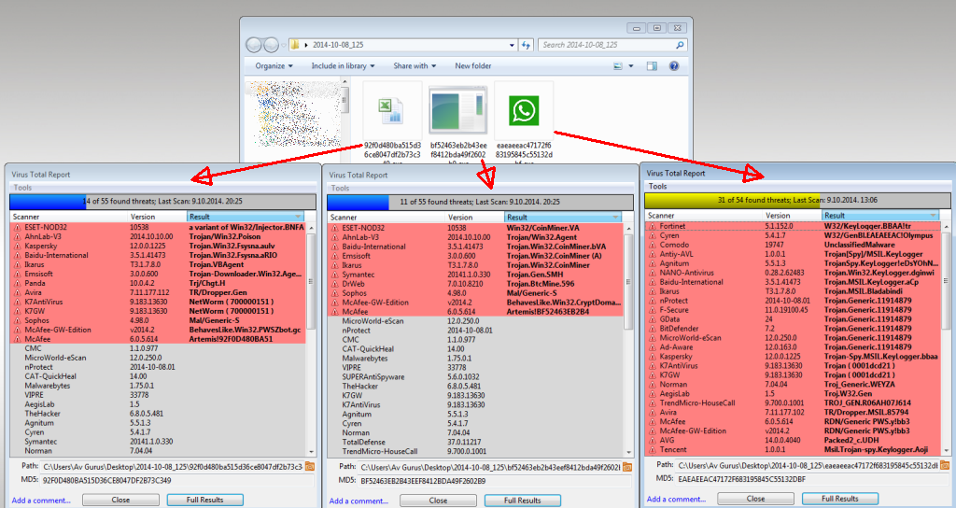Click the Back arrow in the Explorer window

[x=254, y=45]
